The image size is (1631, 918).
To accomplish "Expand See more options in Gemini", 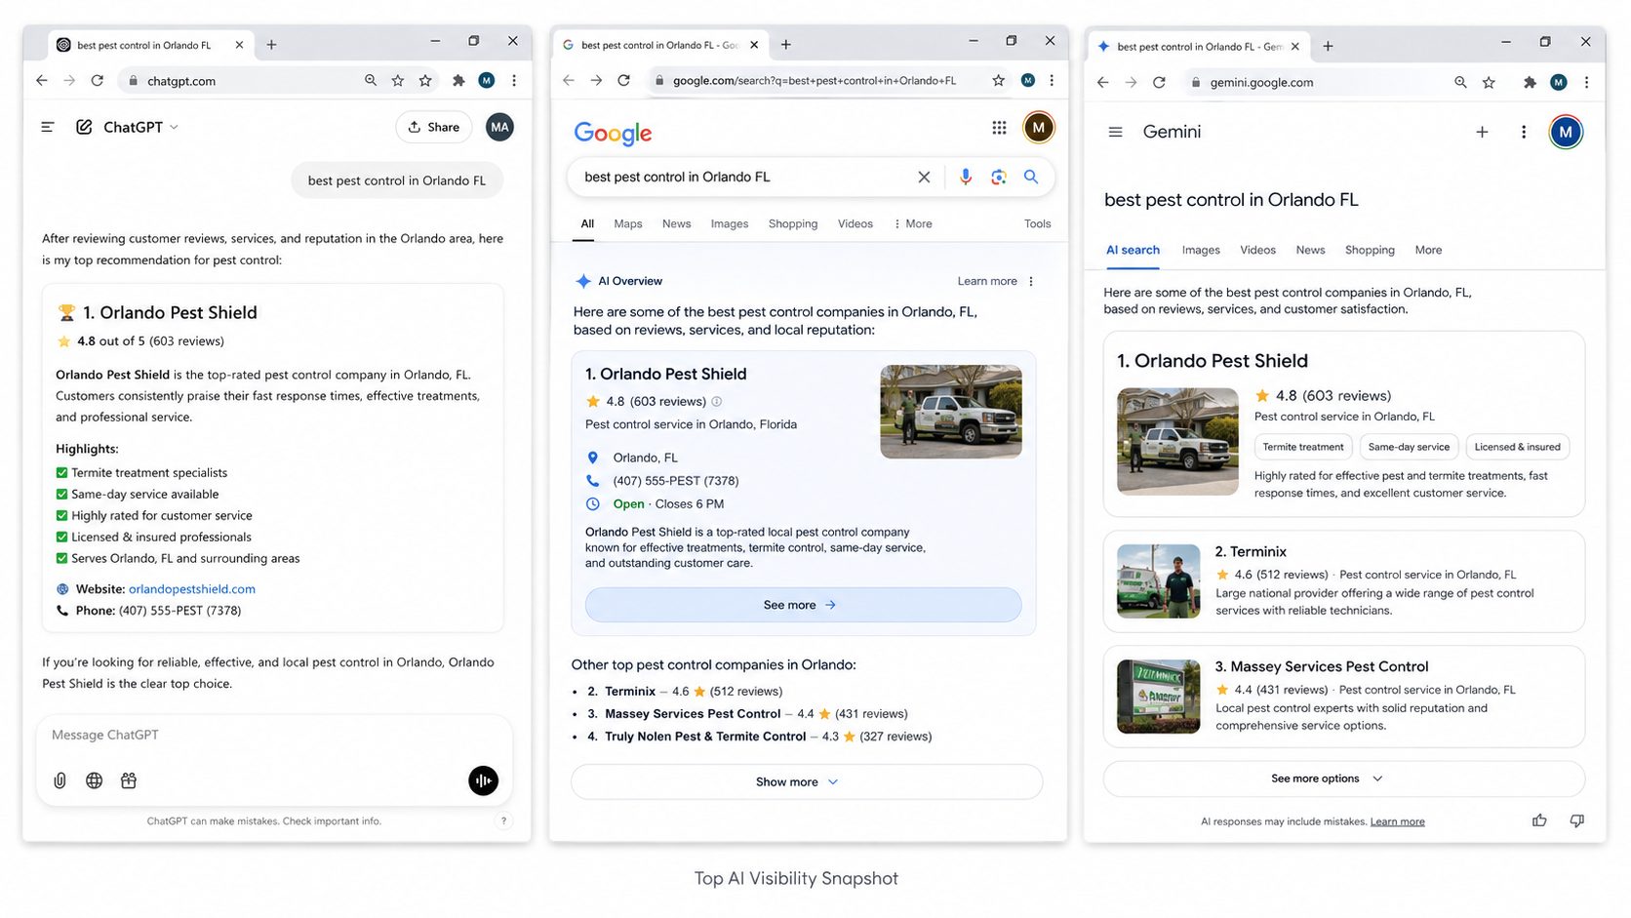I will click(x=1344, y=778).
